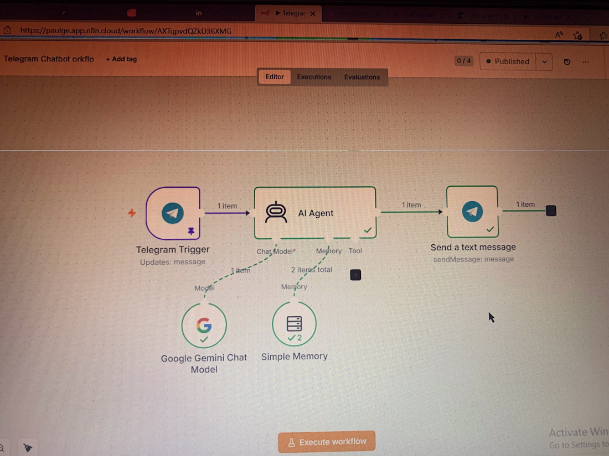The height and width of the screenshot is (456, 609).
Task: Open the Telegram Trigger node
Action: click(x=173, y=213)
